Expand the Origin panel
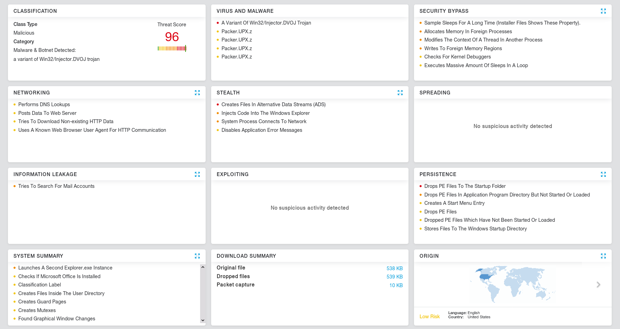This screenshot has width=620, height=329. coord(603,256)
